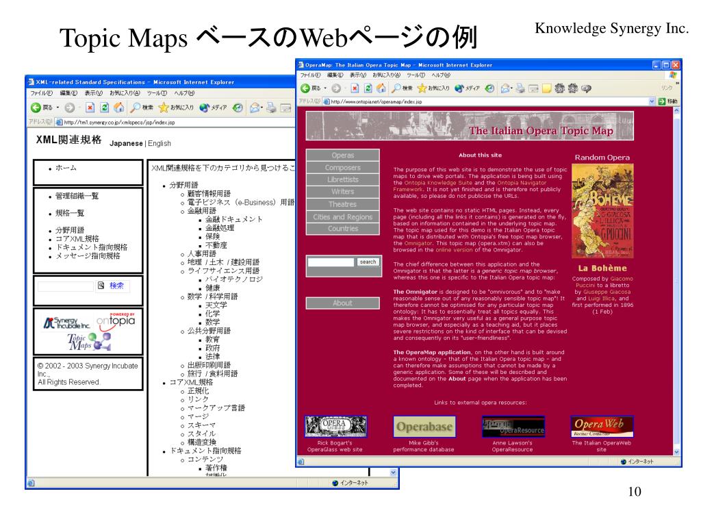
Task: Open Media (メディア) in OperaMap window toolbar
Action: point(467,88)
